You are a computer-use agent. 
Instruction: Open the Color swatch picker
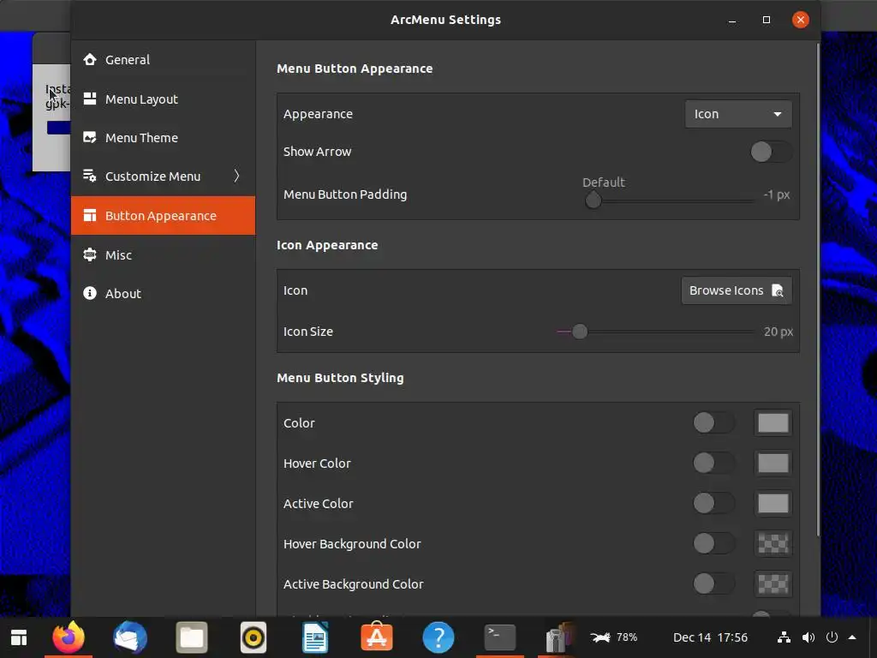click(x=773, y=423)
